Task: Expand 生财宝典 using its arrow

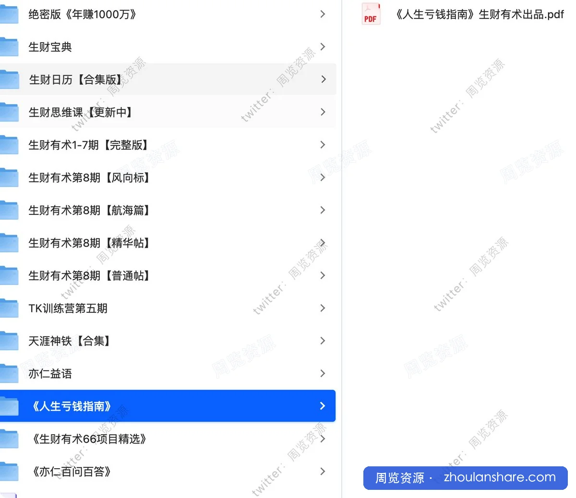Action: 323,47
